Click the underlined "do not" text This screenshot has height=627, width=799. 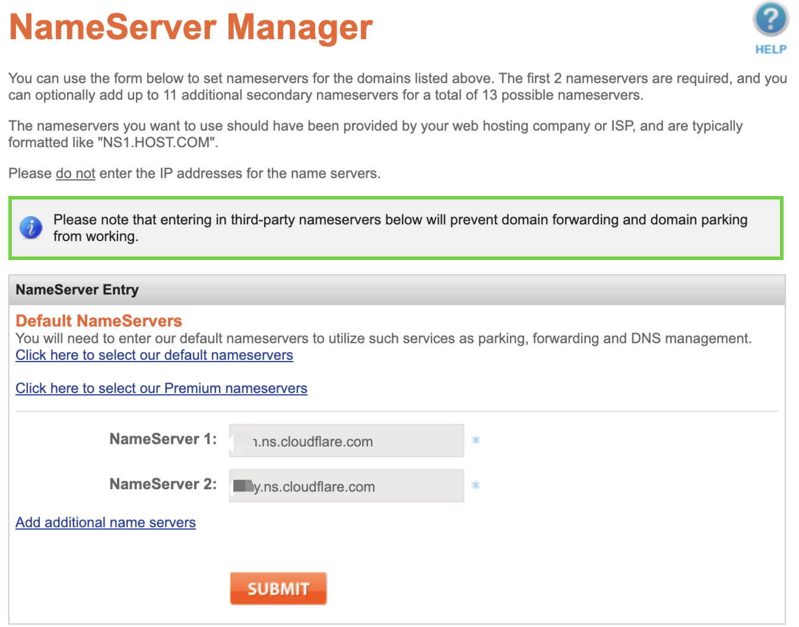tap(75, 173)
